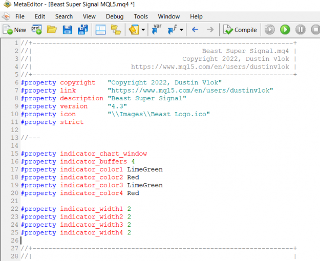The image size is (320, 261).
Task: Stop debugging with the stop icon
Action: [315, 30]
